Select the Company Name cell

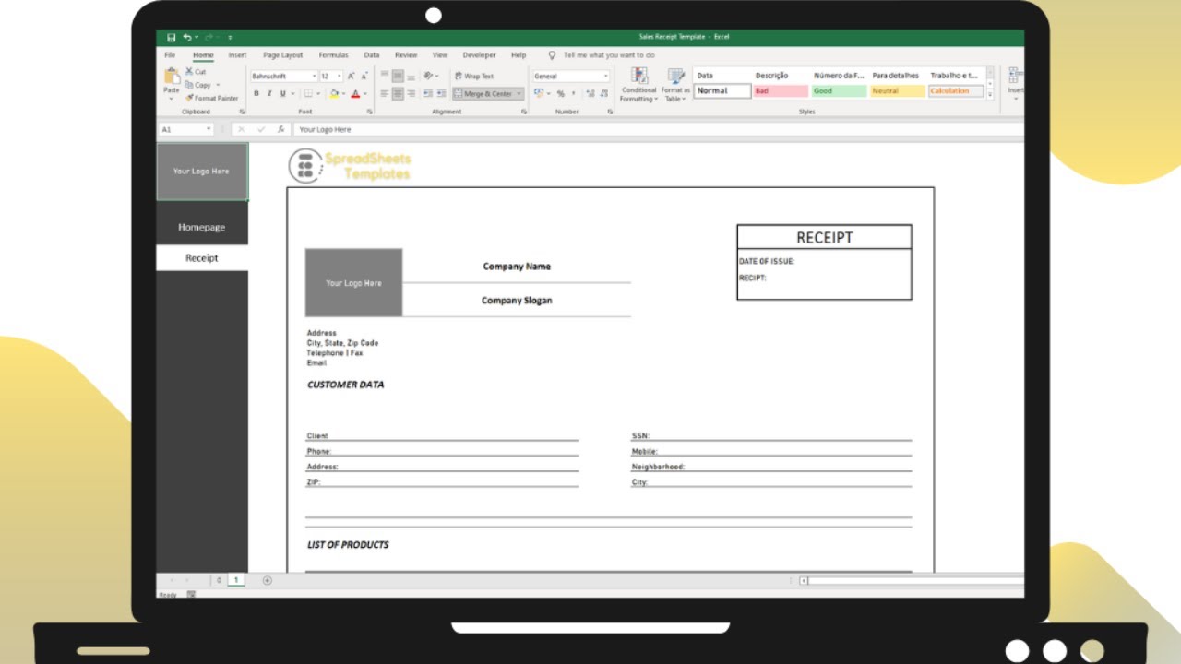517,267
